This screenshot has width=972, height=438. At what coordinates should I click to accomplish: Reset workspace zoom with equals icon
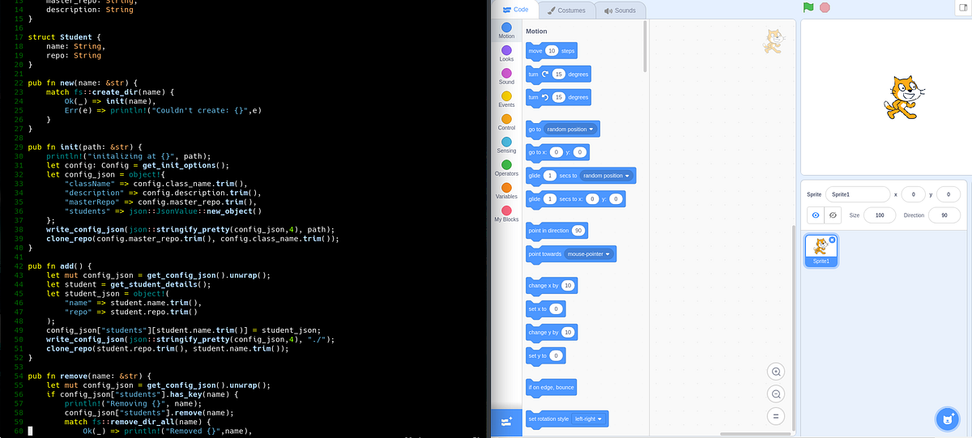(776, 415)
